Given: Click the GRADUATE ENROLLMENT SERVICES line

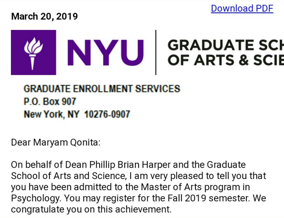Looking at the screenshot, I should coord(102,89).
